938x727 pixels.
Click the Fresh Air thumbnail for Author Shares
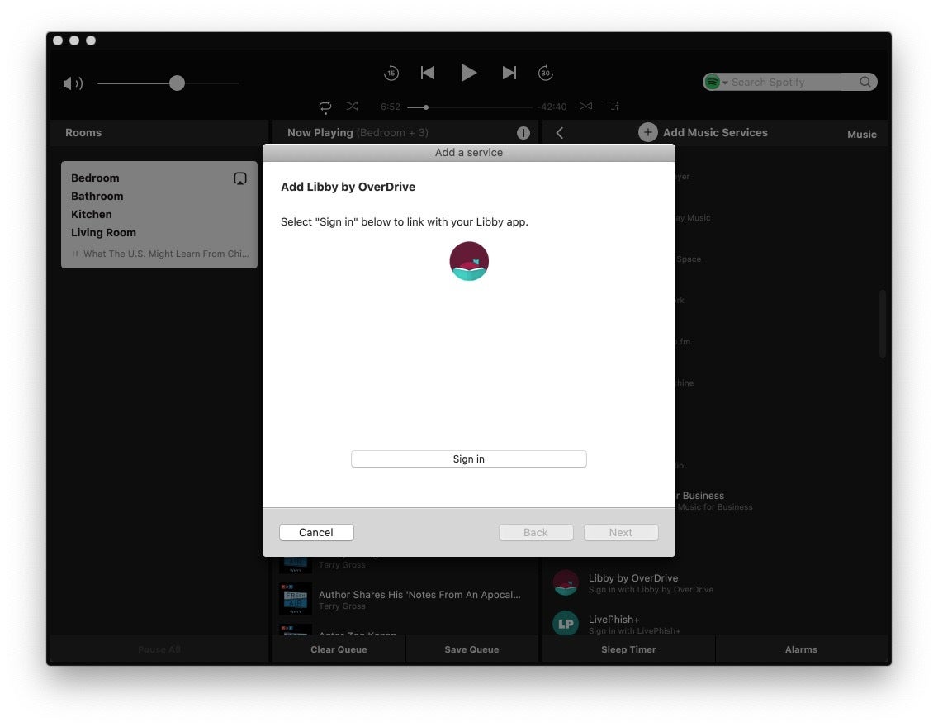(296, 599)
